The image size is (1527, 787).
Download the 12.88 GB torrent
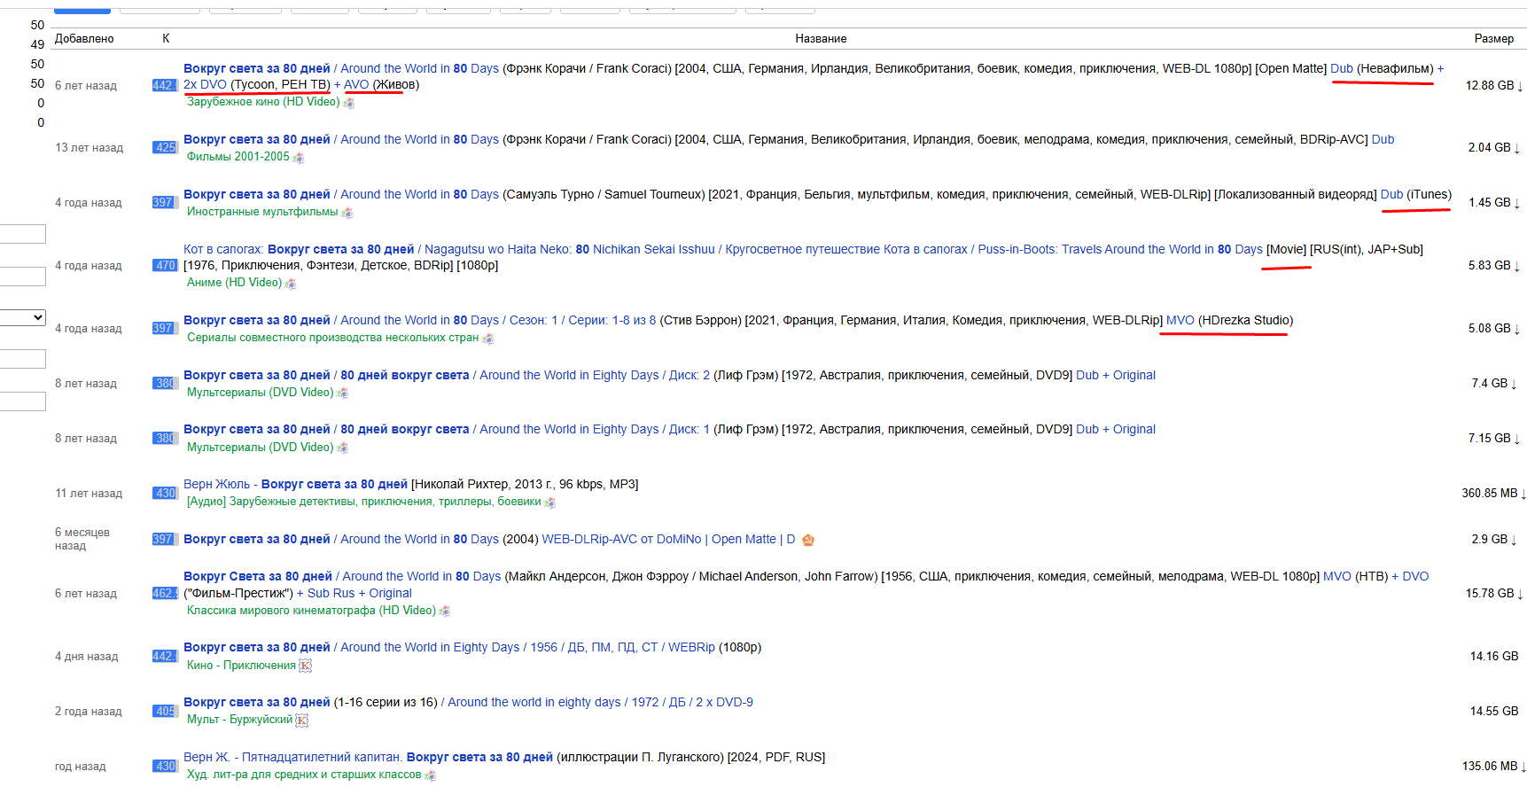tap(1494, 86)
